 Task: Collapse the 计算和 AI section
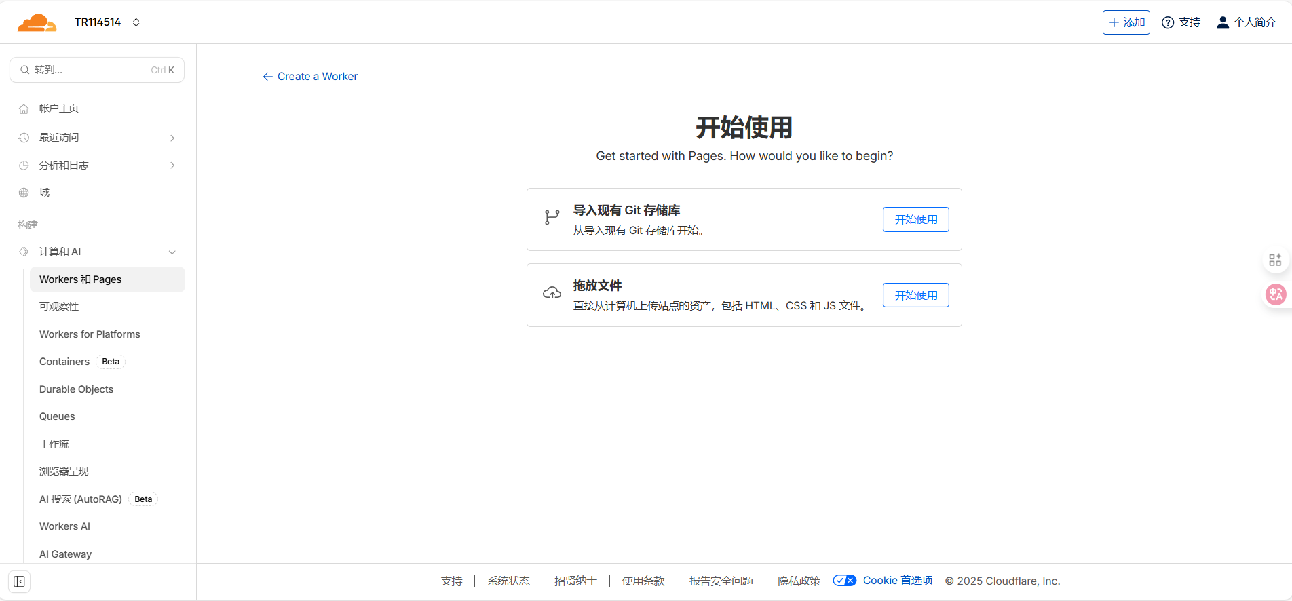point(172,252)
